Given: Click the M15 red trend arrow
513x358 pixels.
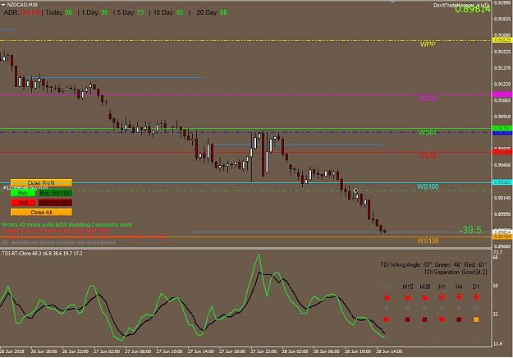Looking at the screenshot, I should pyautogui.click(x=407, y=297).
